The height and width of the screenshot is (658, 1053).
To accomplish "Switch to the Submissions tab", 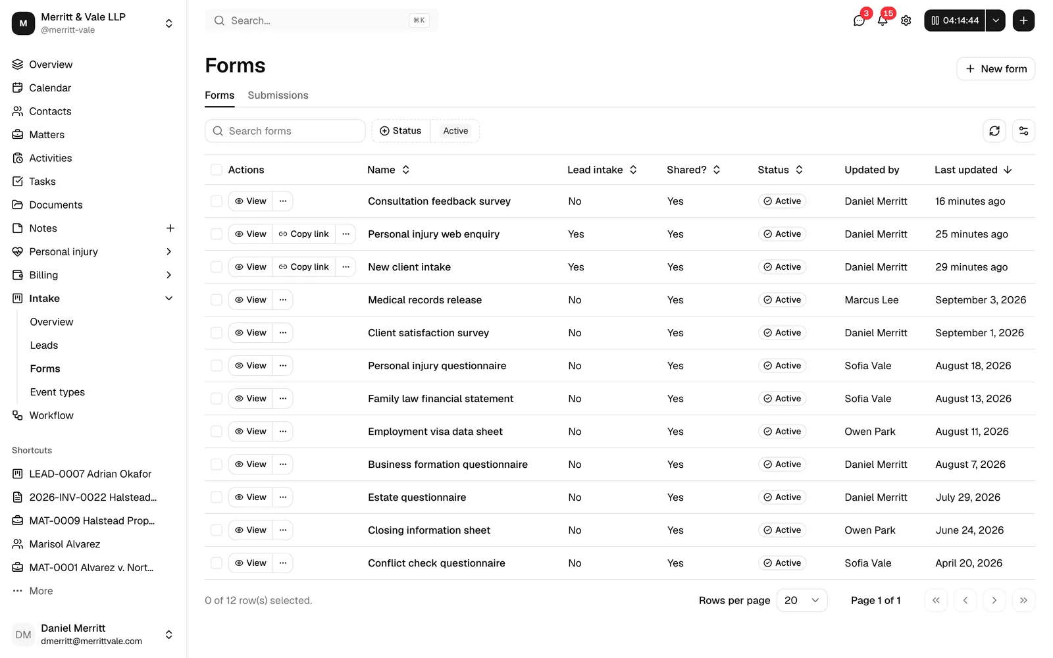I will click(x=278, y=95).
